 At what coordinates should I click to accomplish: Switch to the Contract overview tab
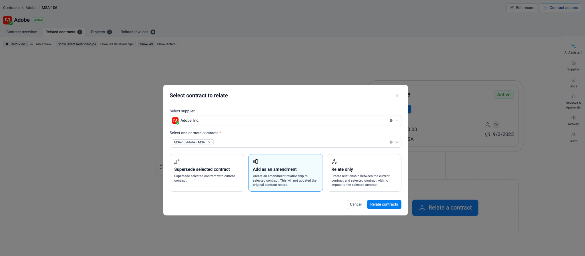(x=21, y=32)
